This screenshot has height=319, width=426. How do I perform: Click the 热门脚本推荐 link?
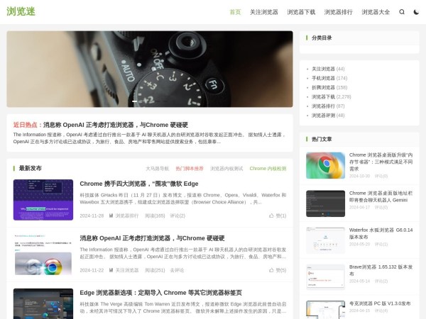pyautogui.click(x=189, y=169)
